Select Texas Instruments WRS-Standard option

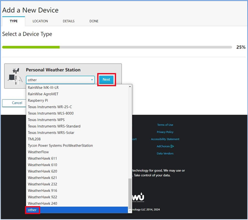(77, 126)
